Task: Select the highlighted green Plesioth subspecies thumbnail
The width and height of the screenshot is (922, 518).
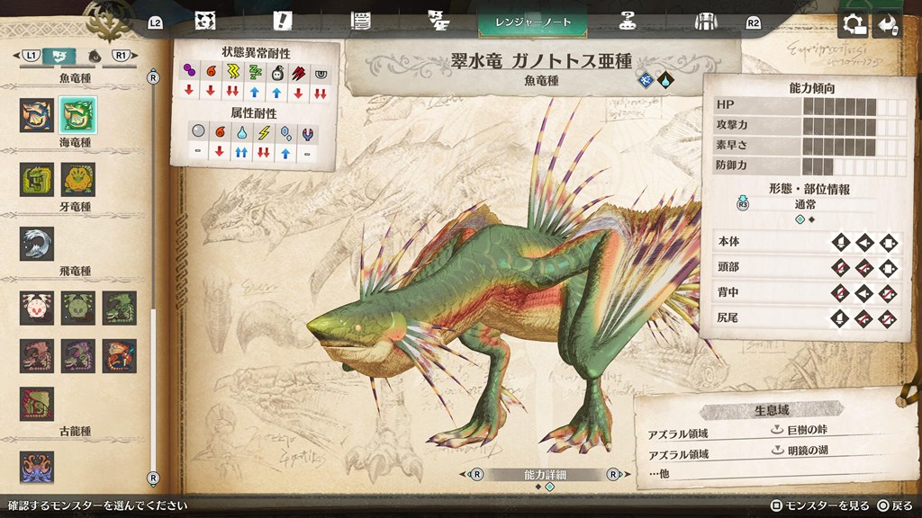Action: [78, 114]
